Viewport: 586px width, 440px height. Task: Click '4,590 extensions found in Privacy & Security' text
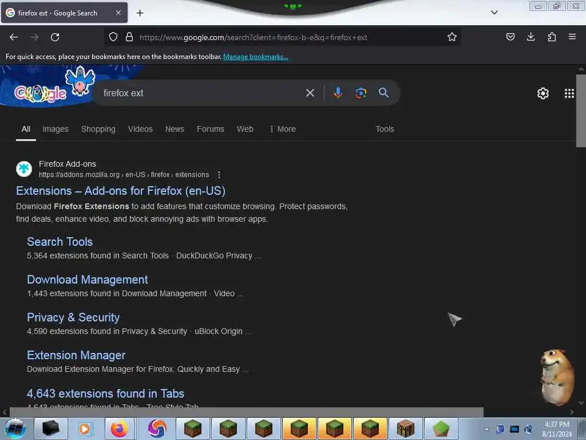pos(107,331)
